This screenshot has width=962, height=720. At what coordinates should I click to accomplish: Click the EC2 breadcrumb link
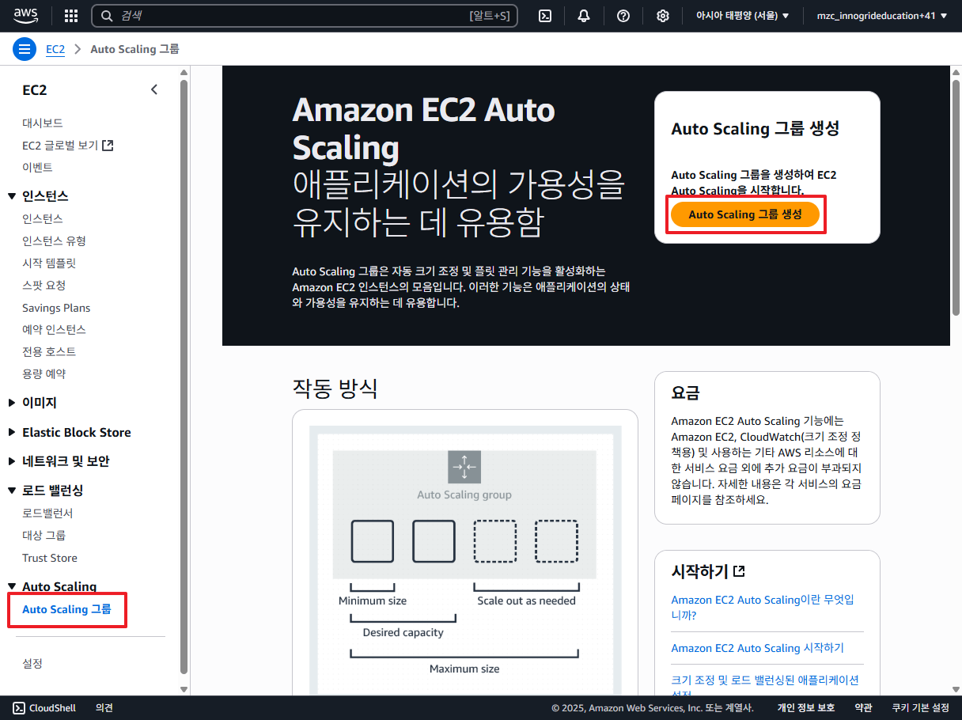[55, 49]
